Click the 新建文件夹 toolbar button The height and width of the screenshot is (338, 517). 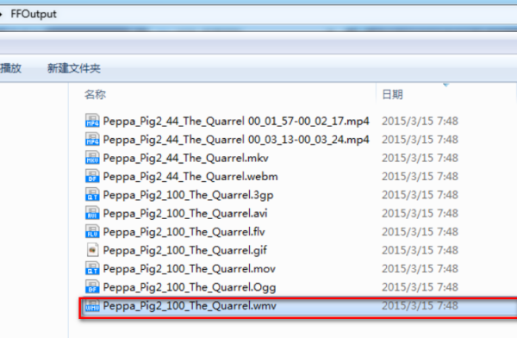(74, 68)
